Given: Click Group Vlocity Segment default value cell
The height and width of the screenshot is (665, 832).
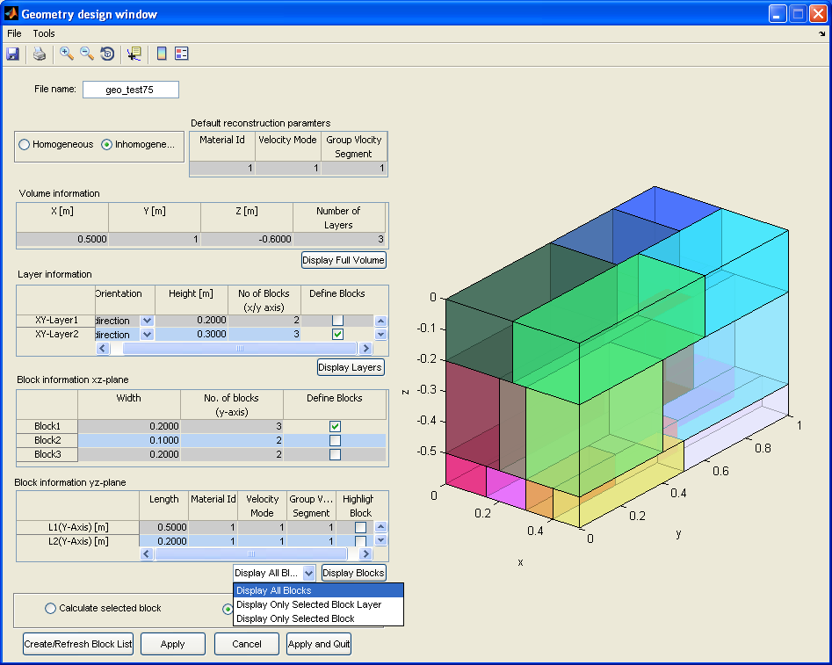Looking at the screenshot, I should [x=353, y=169].
